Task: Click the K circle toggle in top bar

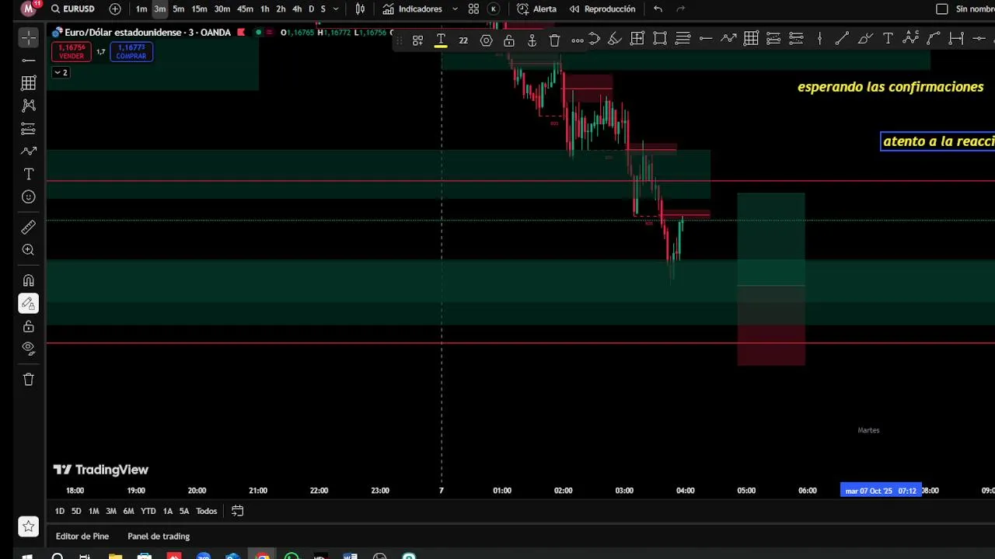Action: pyautogui.click(x=493, y=9)
